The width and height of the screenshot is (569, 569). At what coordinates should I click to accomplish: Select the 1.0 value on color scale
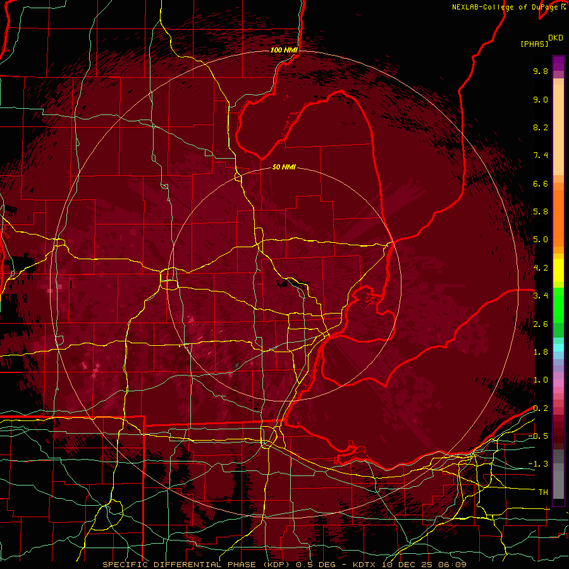tap(541, 380)
